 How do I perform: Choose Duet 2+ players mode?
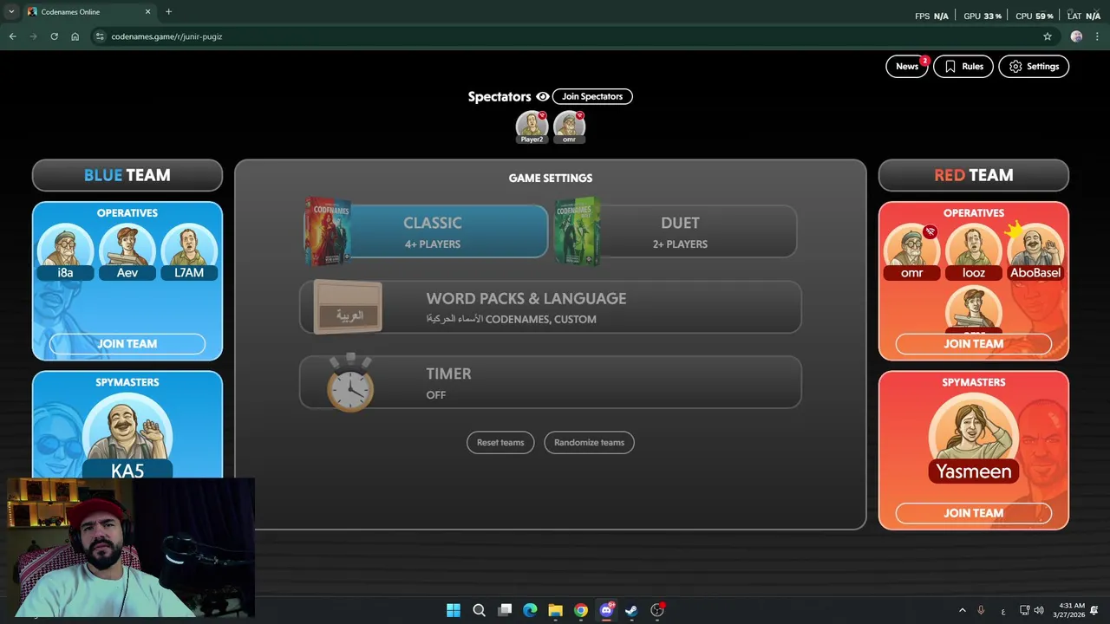676,231
